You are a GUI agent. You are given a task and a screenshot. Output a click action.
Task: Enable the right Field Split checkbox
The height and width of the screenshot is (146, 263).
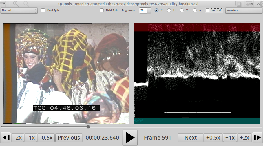click(x=102, y=10)
